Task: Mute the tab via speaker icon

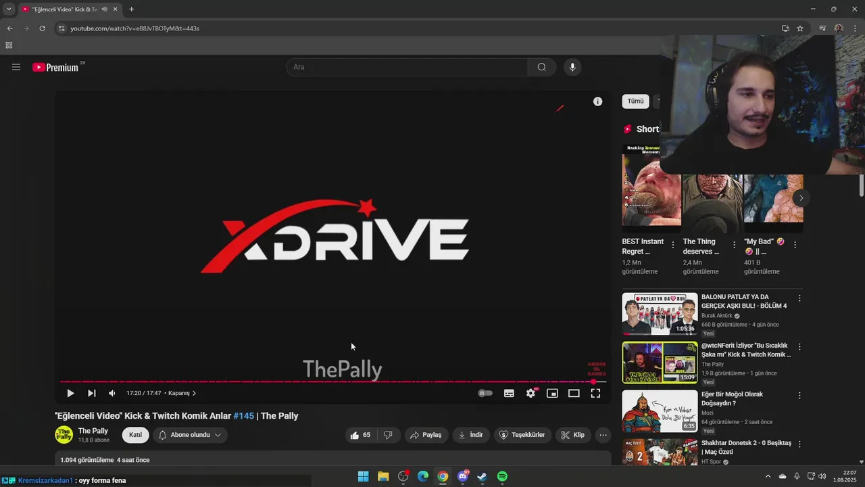Action: (105, 9)
